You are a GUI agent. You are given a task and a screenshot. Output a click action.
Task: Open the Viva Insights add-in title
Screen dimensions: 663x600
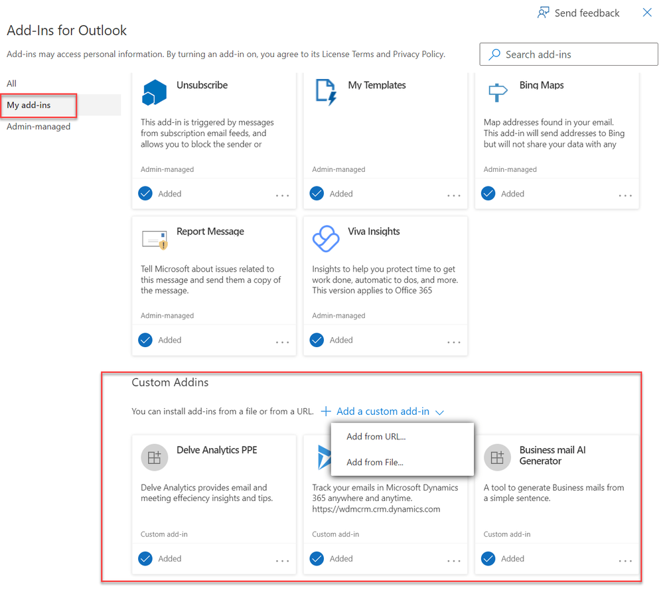[374, 231]
